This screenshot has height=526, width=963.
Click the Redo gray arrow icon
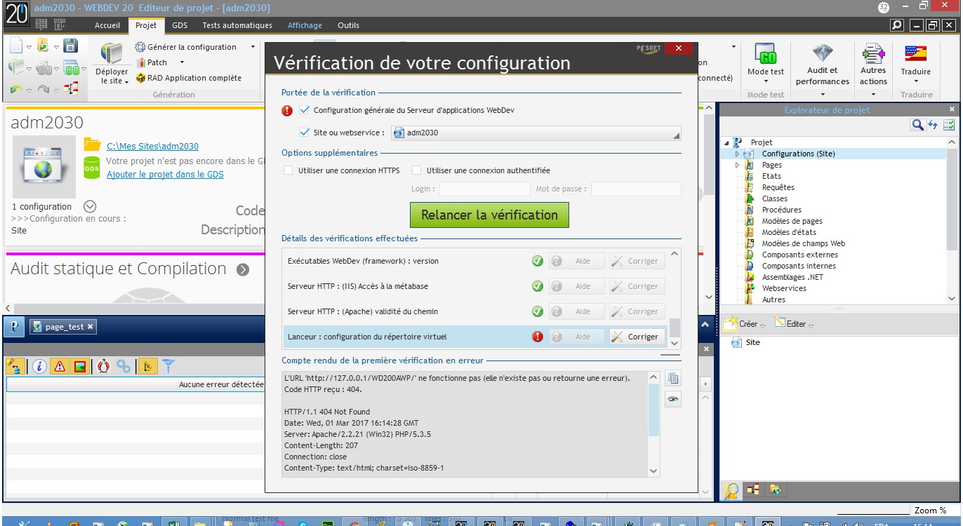coord(43,89)
